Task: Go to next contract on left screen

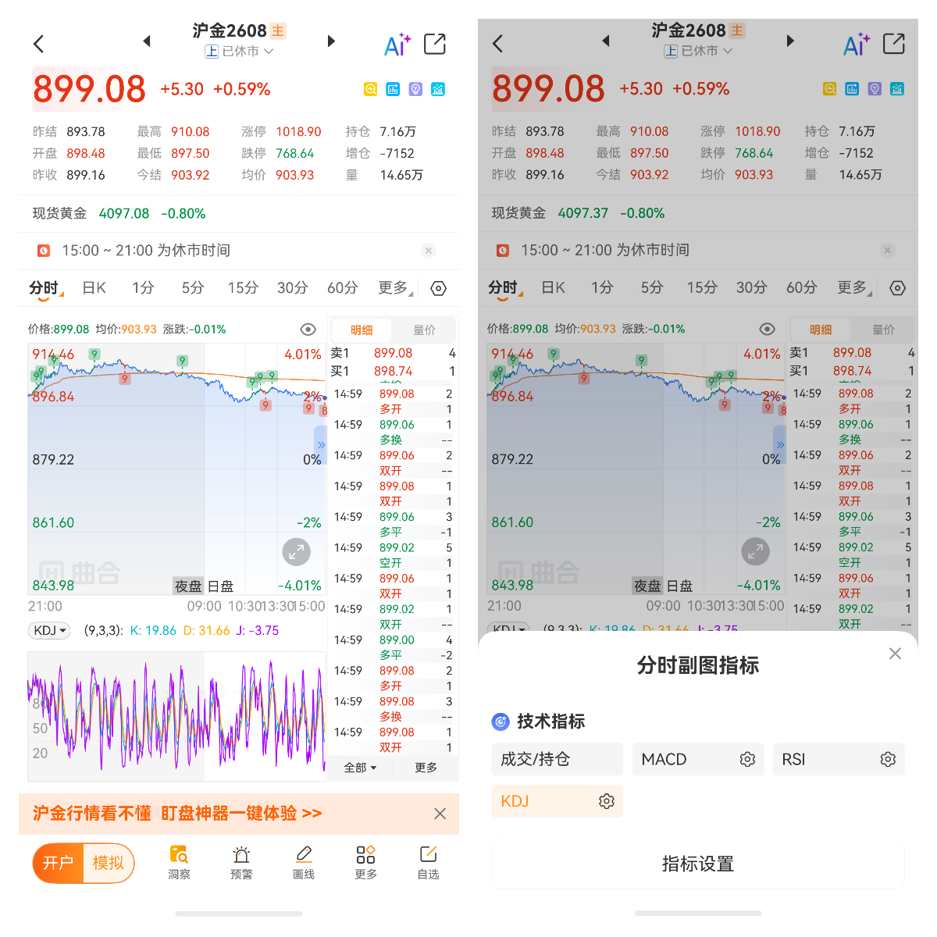Action: tap(331, 41)
